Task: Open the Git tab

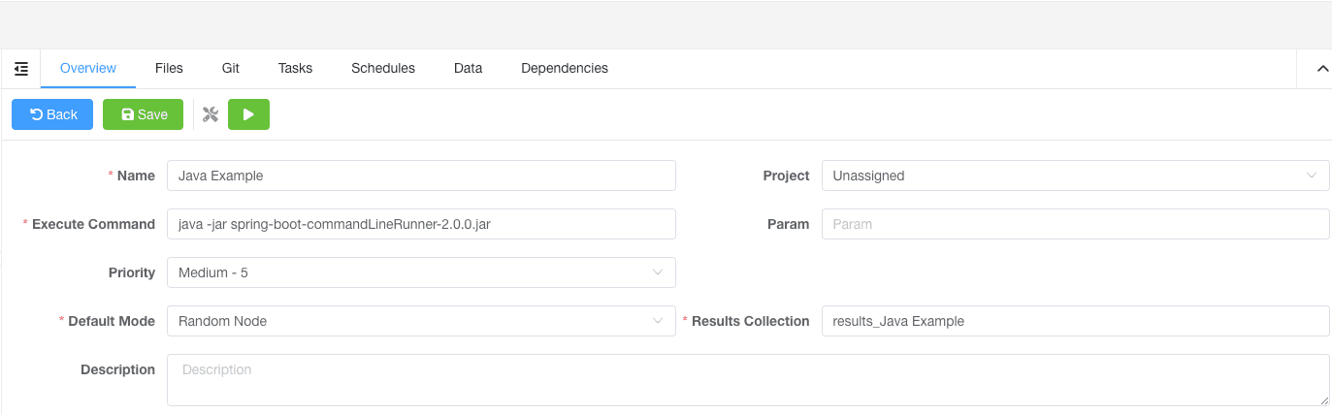Action: click(x=230, y=69)
